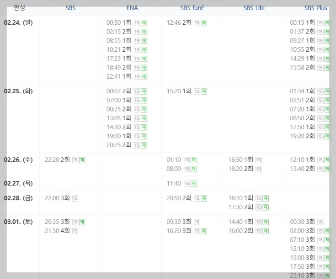Click the 15 rating icon next to SBS funE 15:20 1회
The image size is (336, 279).
click(197, 92)
